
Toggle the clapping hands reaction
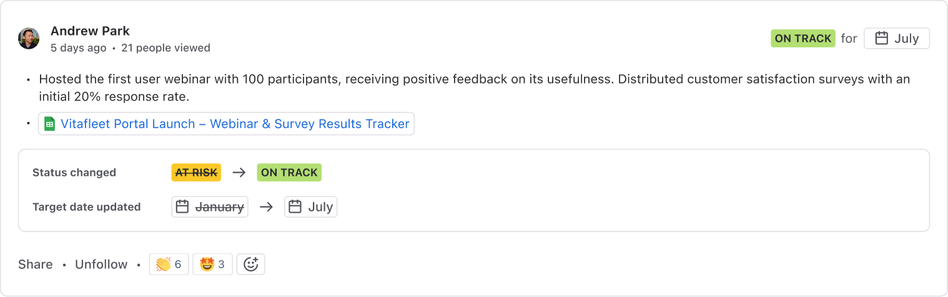coord(169,265)
